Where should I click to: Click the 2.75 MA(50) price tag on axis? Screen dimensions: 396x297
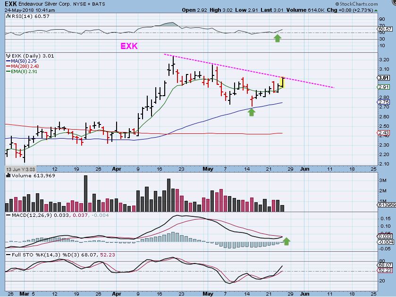[384, 102]
